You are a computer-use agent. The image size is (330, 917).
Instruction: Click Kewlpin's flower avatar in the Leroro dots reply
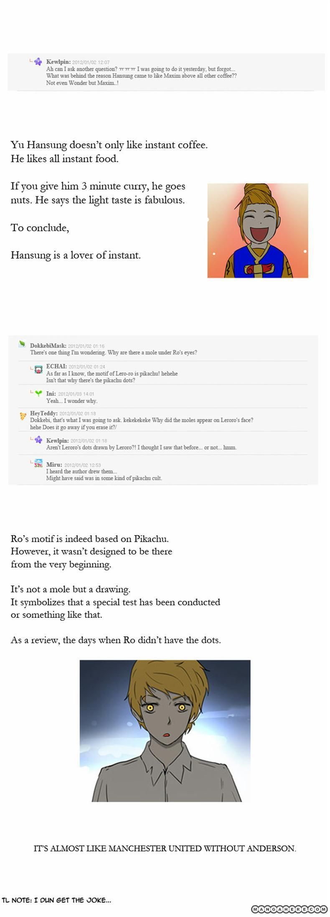click(38, 439)
